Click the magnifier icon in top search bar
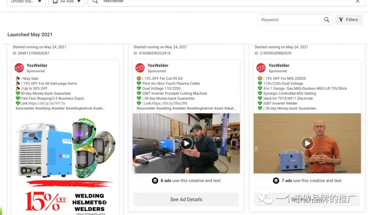 click(95, 1)
